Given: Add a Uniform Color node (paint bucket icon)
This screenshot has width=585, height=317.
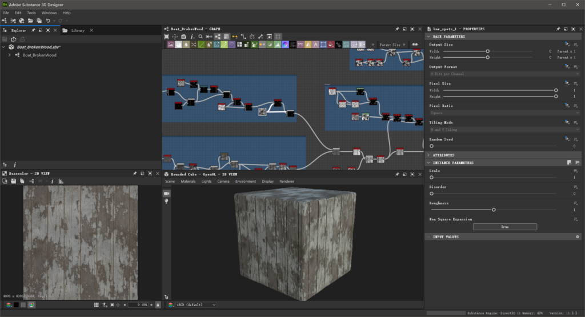Looking at the screenshot, I should coord(331,45).
